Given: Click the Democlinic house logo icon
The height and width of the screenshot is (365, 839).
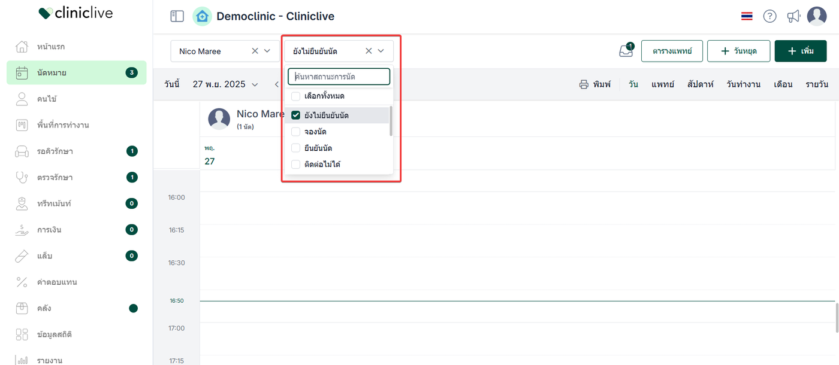Looking at the screenshot, I should point(202,16).
